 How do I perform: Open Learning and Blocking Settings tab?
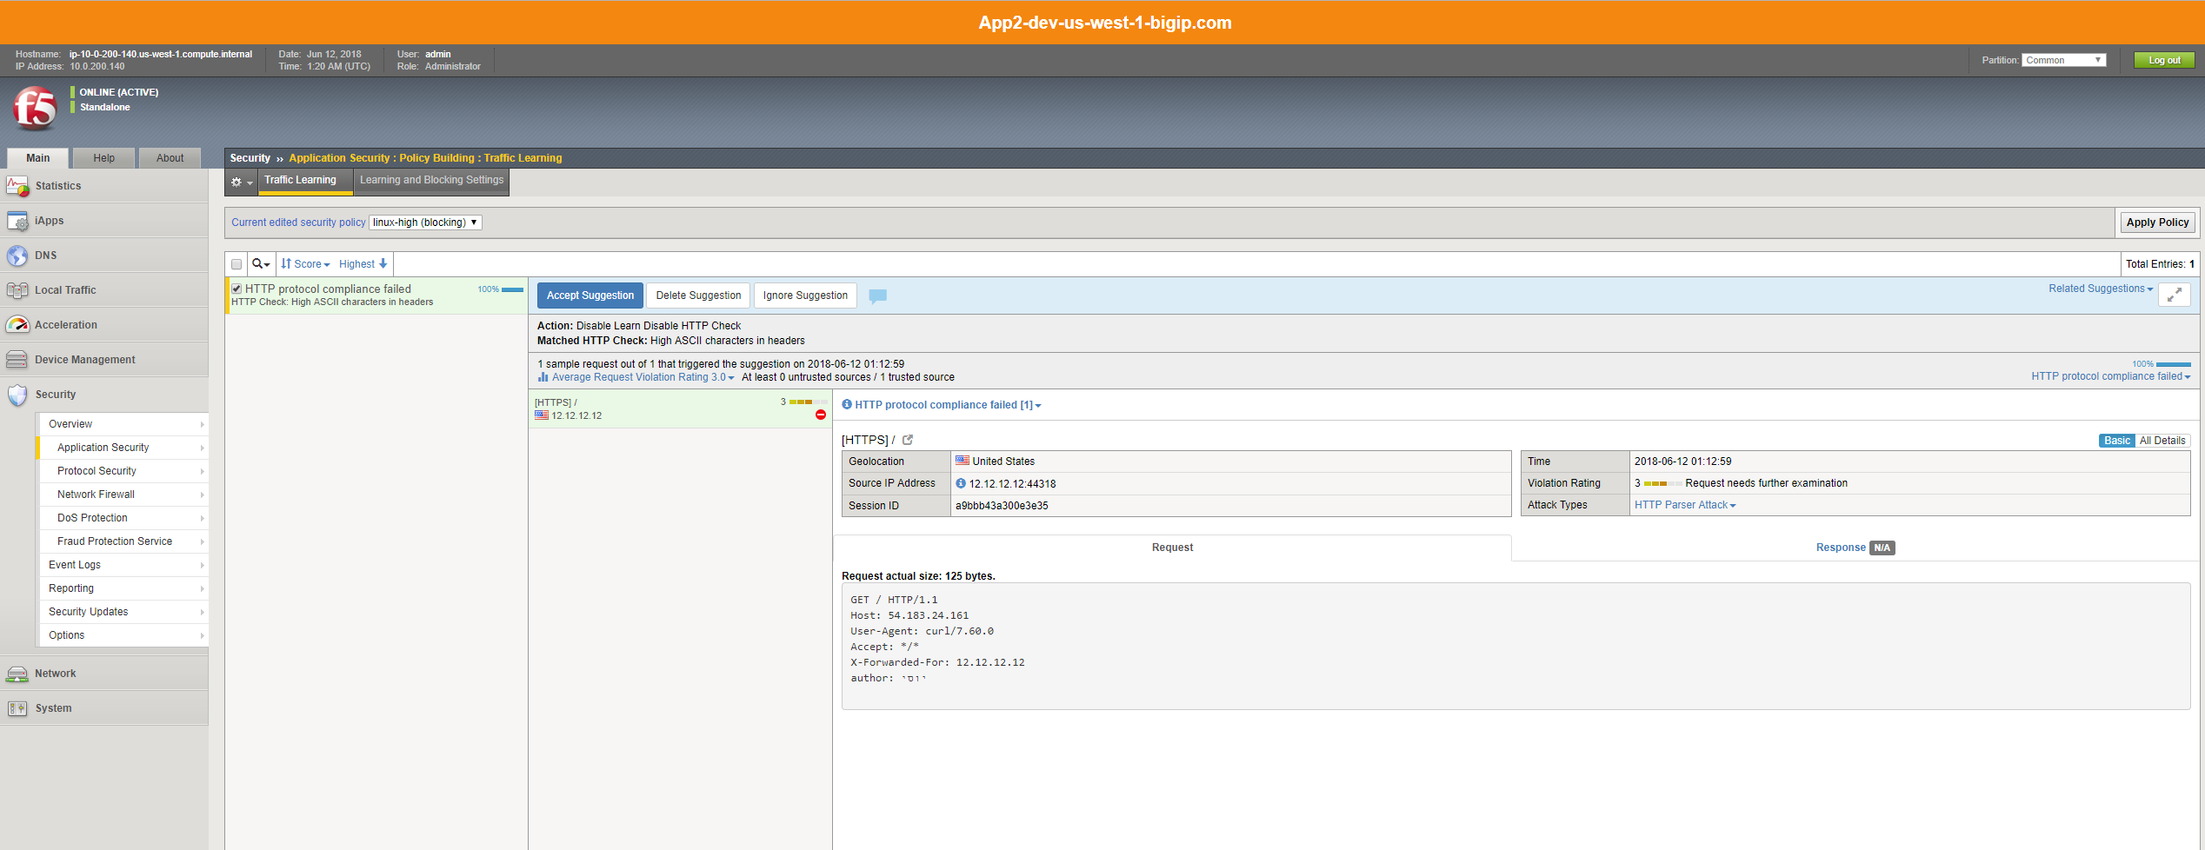[432, 181]
